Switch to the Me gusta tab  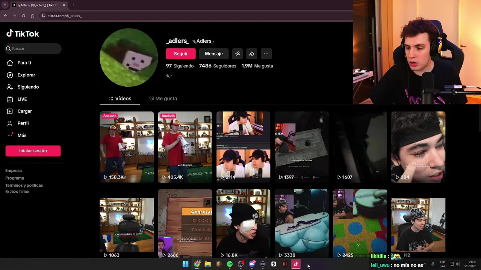point(163,98)
